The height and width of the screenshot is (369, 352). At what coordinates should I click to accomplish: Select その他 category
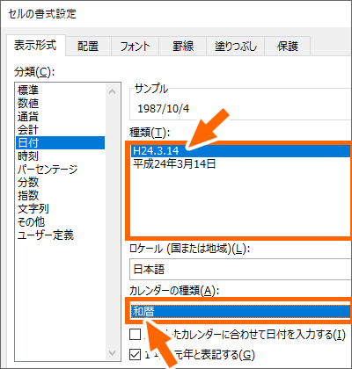coord(60,221)
